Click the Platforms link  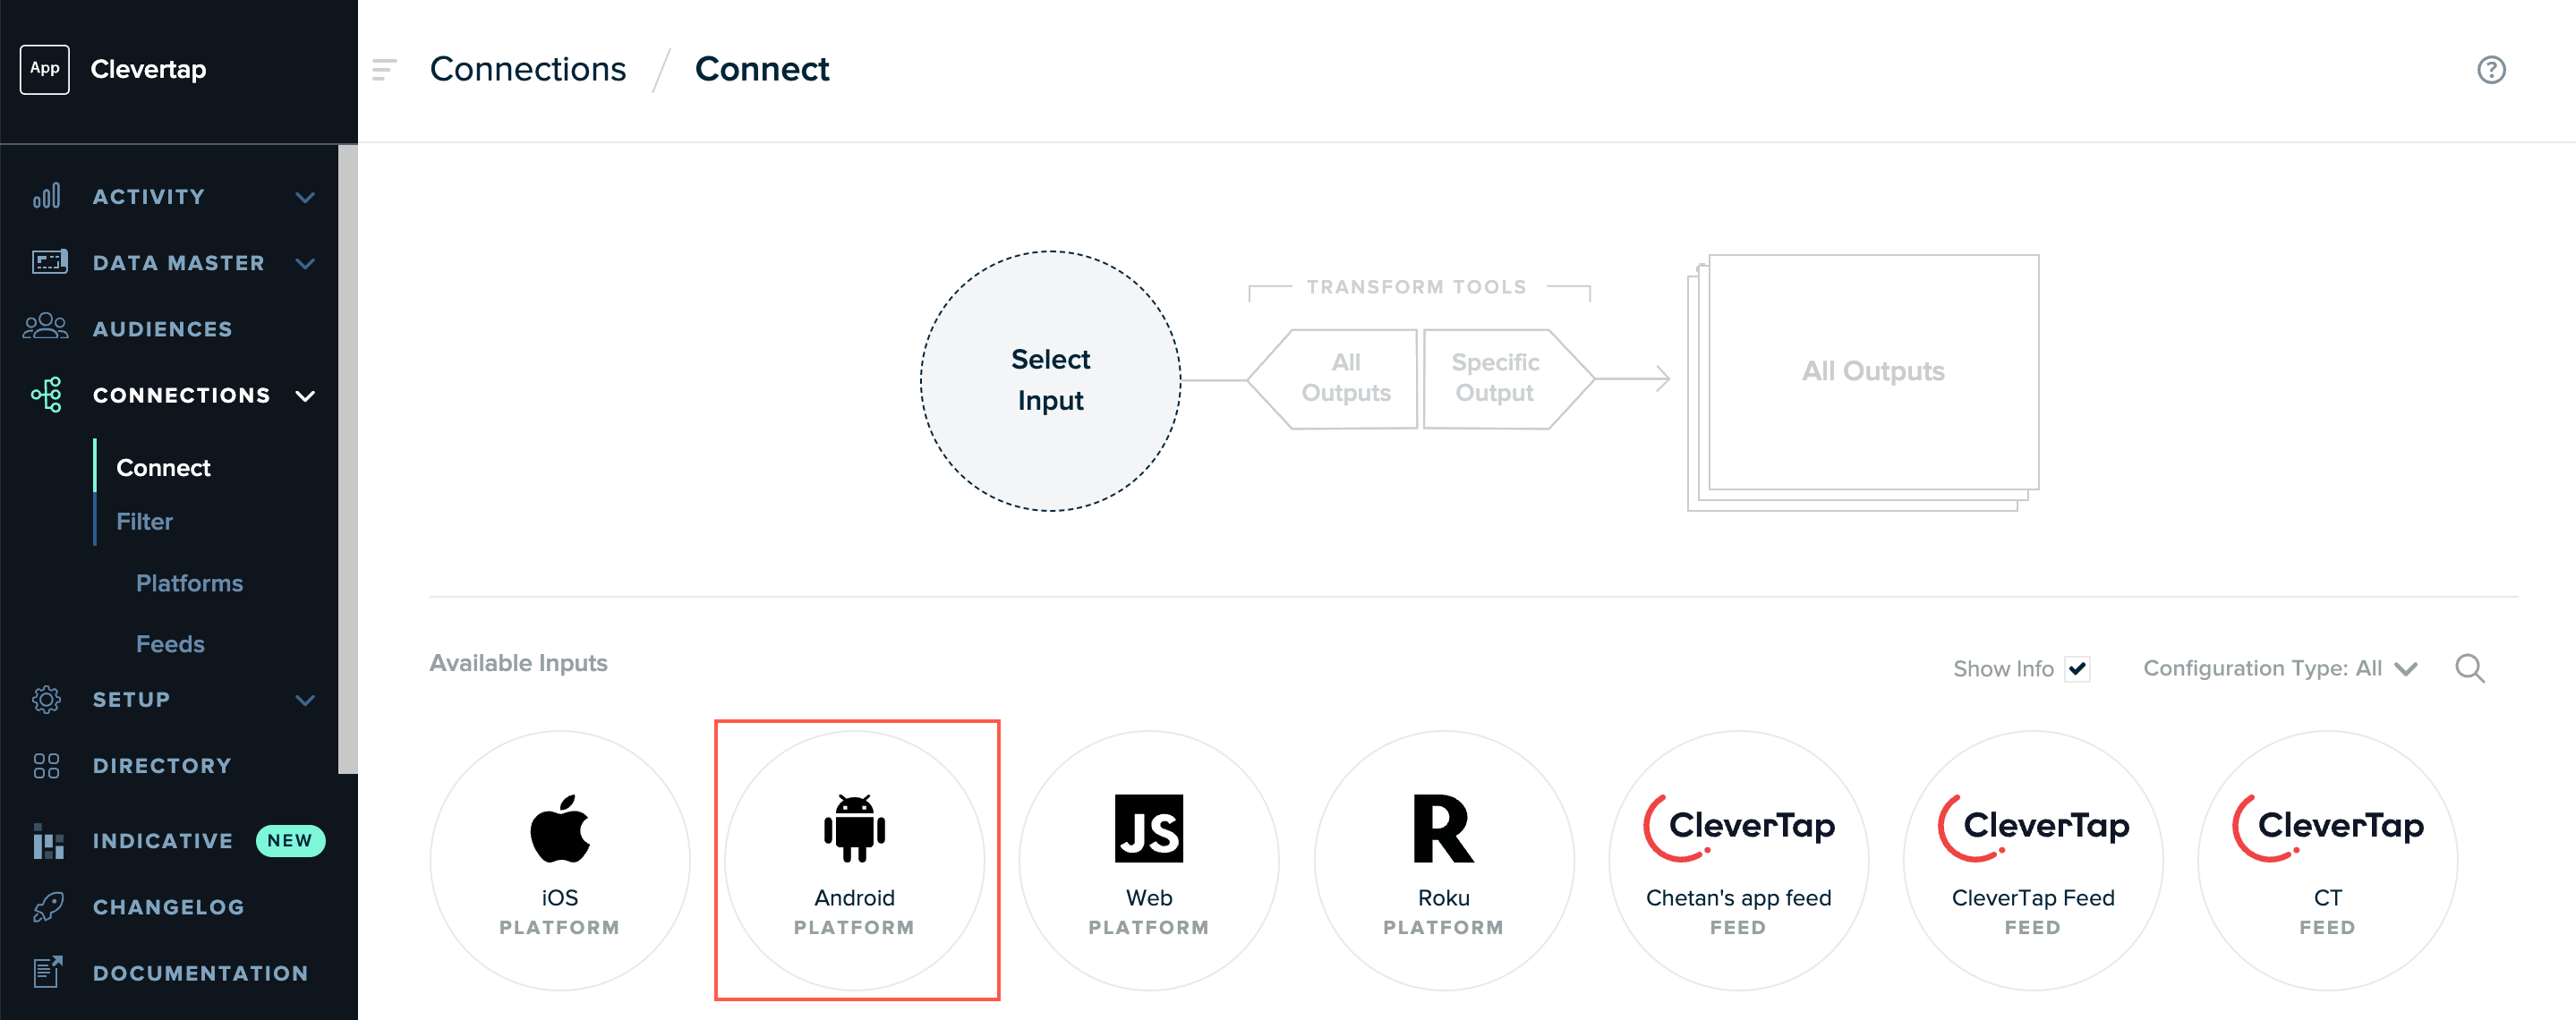[189, 582]
